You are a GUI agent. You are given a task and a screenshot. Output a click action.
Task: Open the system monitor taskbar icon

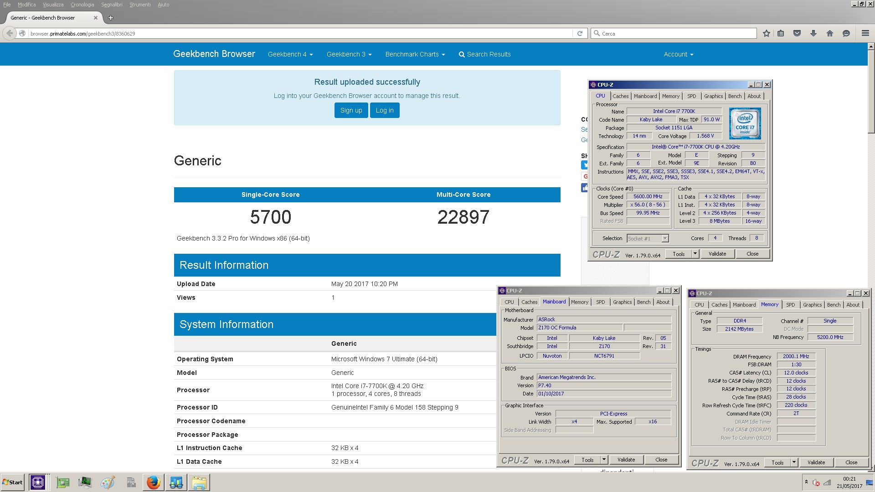pos(85,482)
